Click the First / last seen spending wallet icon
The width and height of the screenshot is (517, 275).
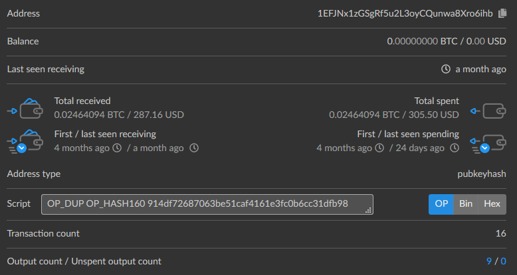tap(488, 144)
